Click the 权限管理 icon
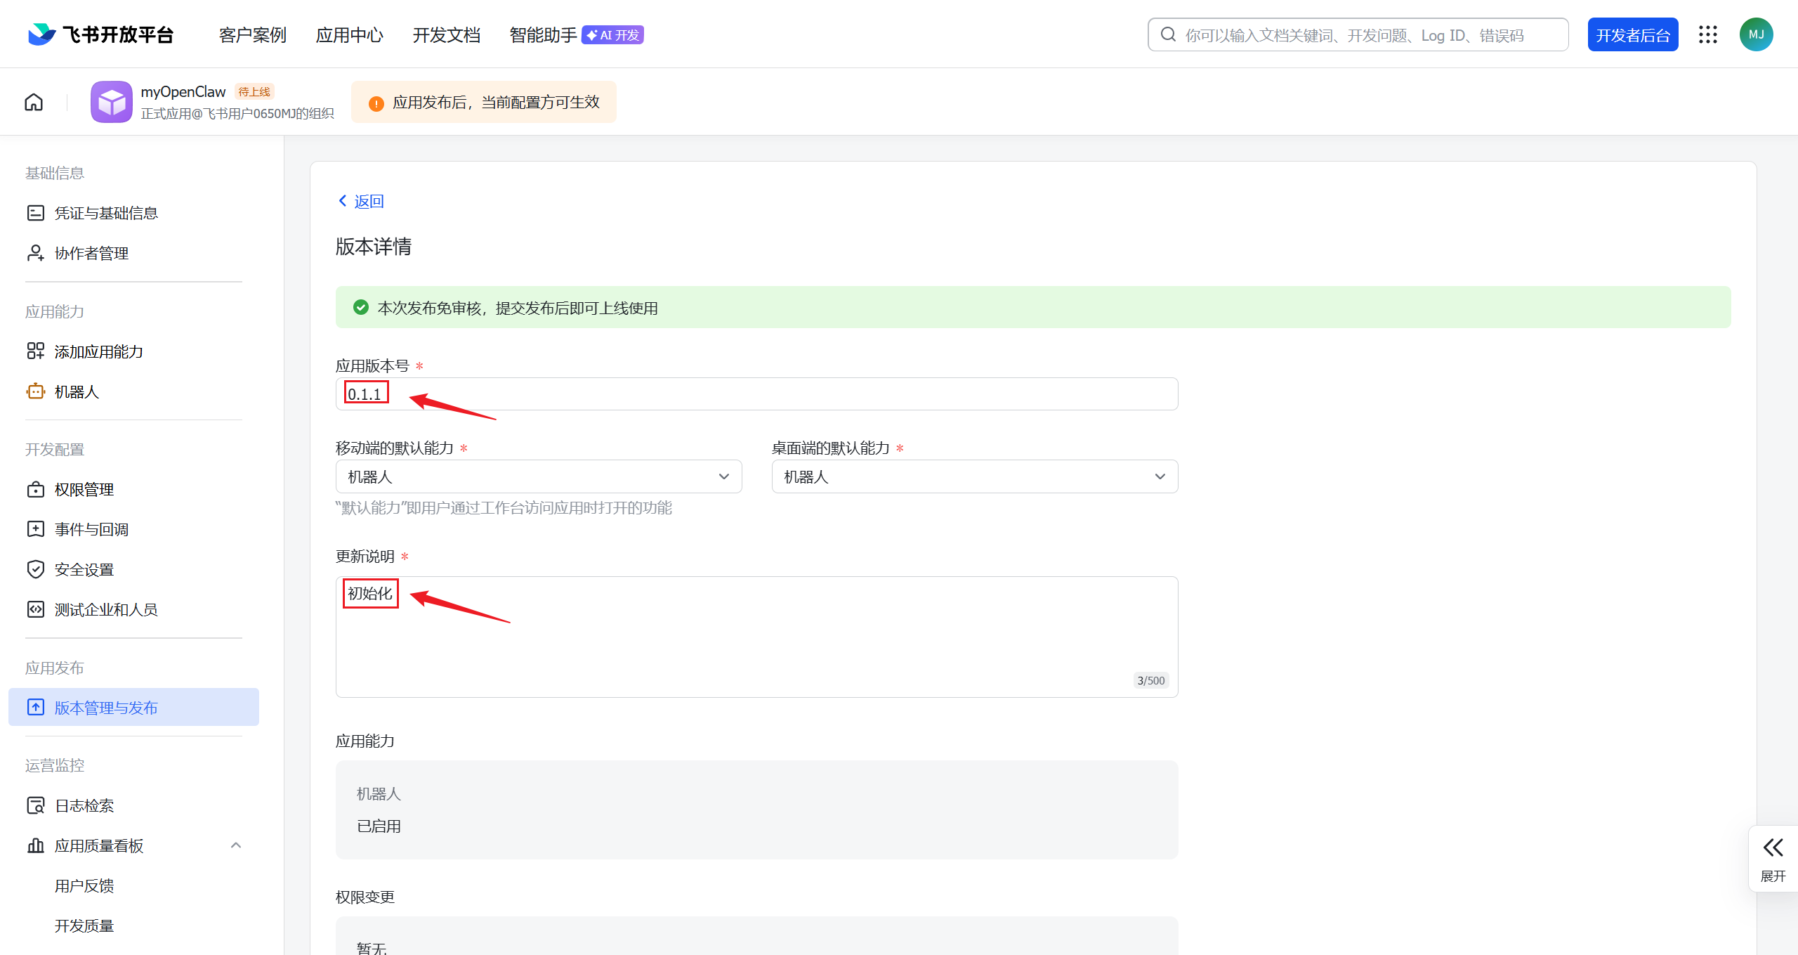This screenshot has height=955, width=1798. (x=36, y=489)
